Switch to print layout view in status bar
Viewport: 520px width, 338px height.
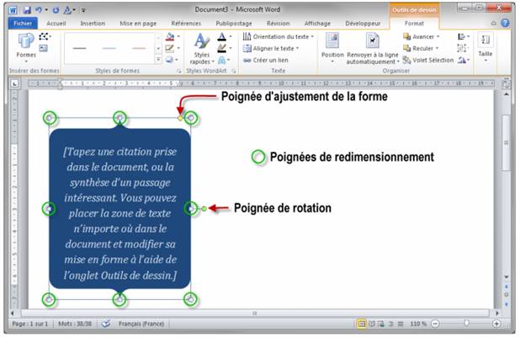click(362, 324)
